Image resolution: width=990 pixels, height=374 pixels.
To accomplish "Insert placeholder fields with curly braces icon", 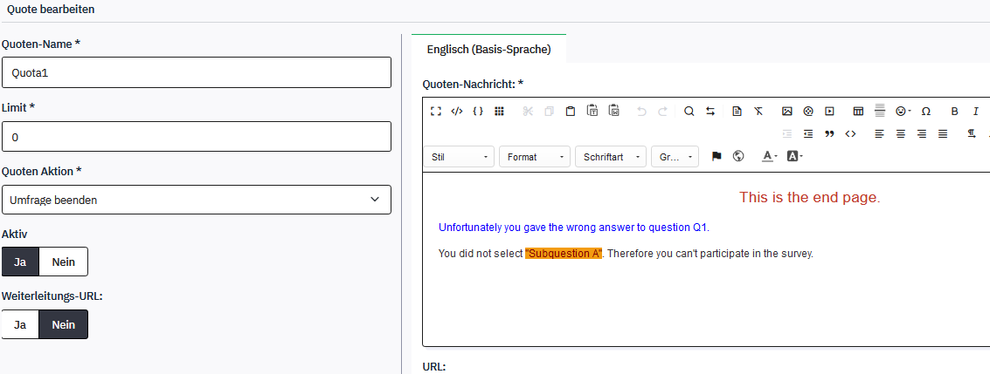I will (x=478, y=111).
